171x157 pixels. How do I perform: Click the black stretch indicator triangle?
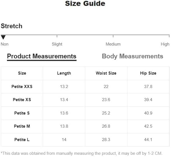3,37
